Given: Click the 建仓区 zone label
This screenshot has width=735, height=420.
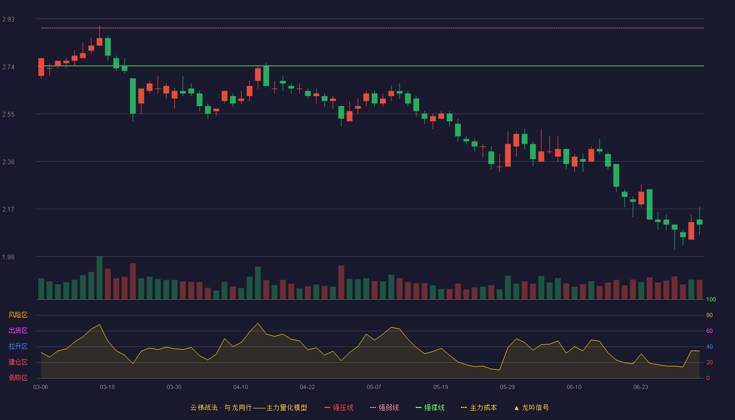Looking at the screenshot, I should [x=18, y=362].
